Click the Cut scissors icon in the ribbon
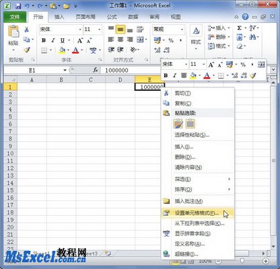This screenshot has width=280, height=269. pos(26,30)
